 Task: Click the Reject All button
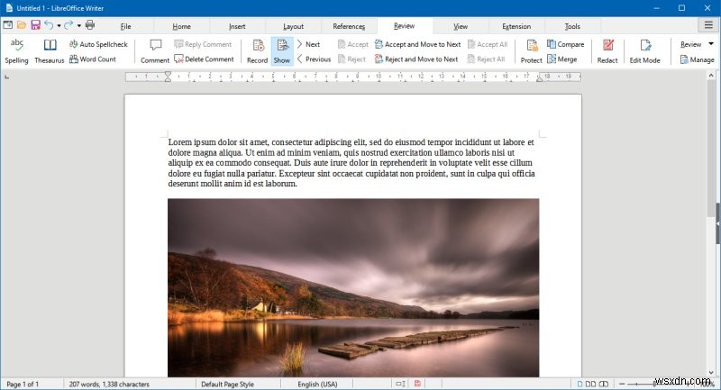click(x=487, y=59)
